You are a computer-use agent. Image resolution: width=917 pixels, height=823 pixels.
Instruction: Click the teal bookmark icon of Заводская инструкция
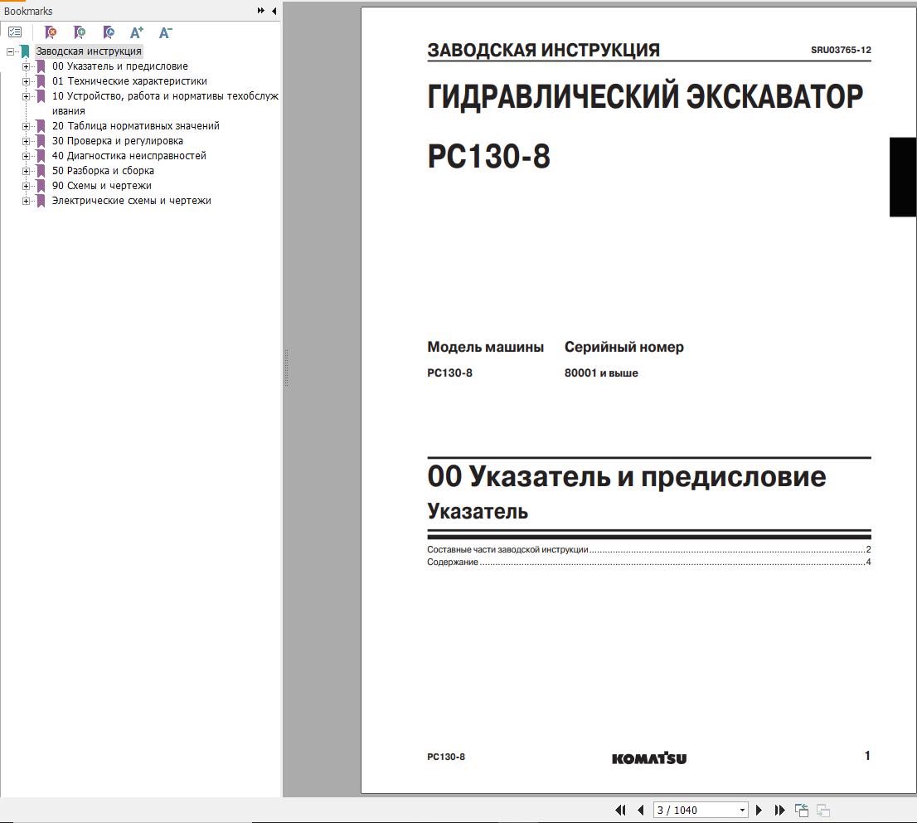25,51
